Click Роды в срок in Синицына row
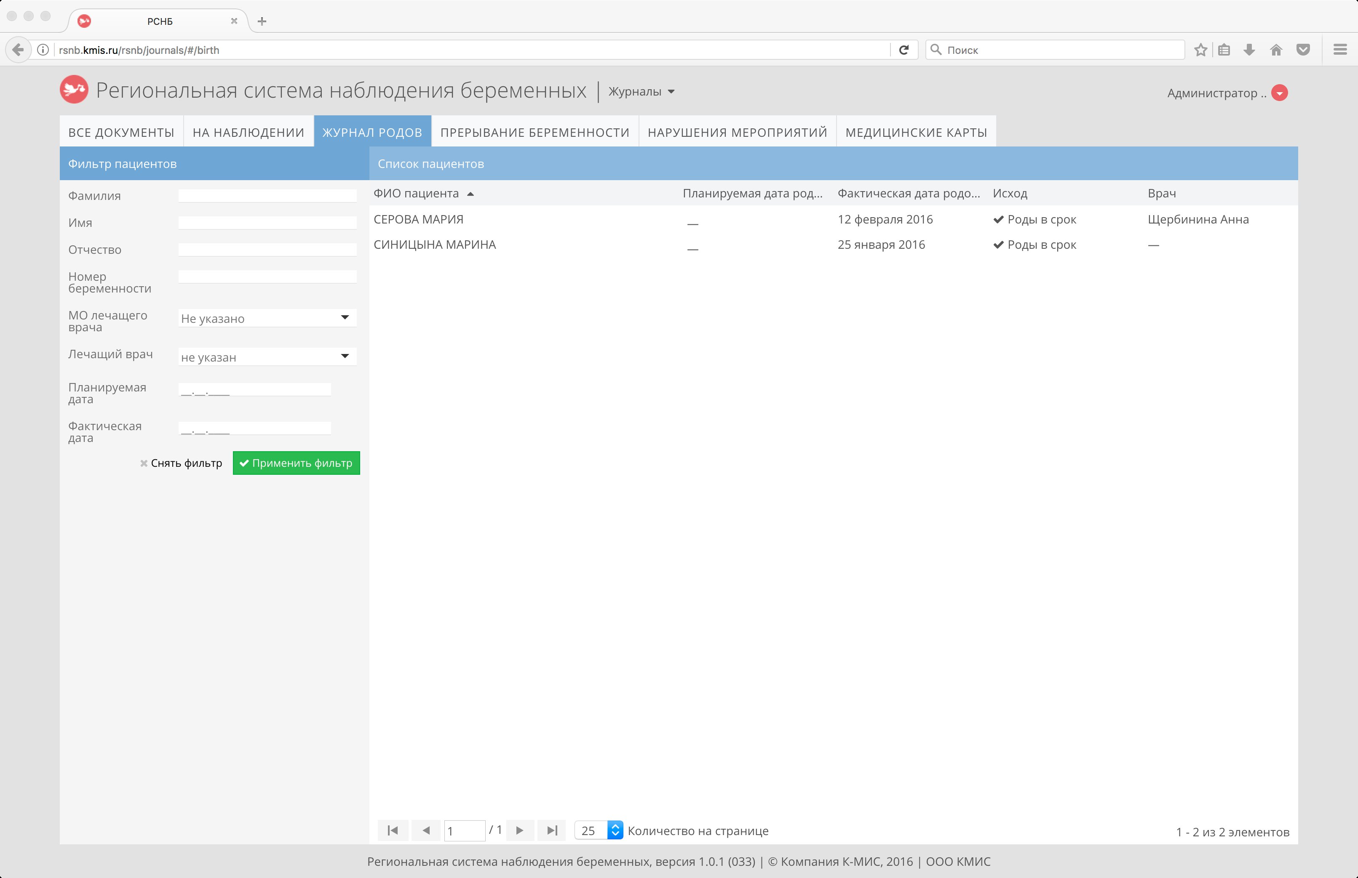The height and width of the screenshot is (878, 1358). 1035,245
